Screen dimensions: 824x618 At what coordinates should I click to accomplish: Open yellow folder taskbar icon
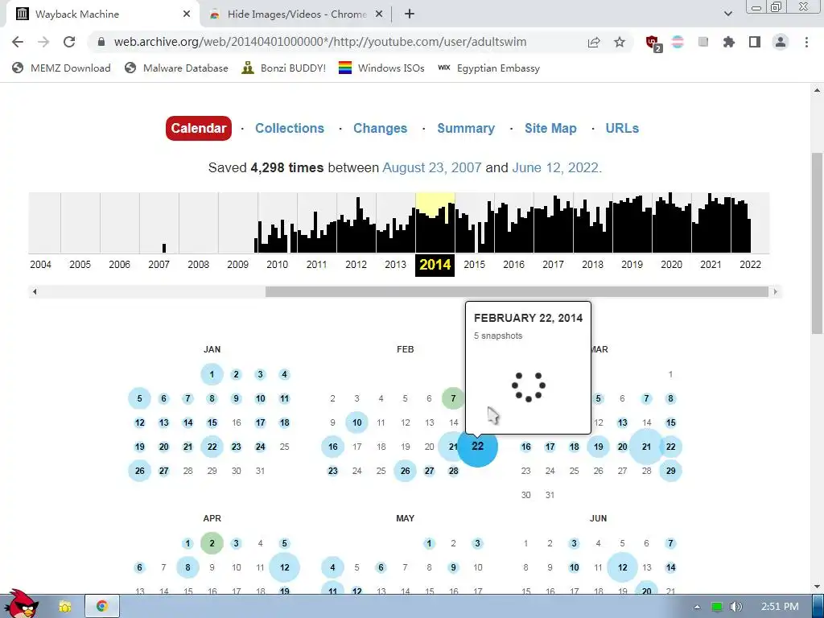(x=64, y=607)
